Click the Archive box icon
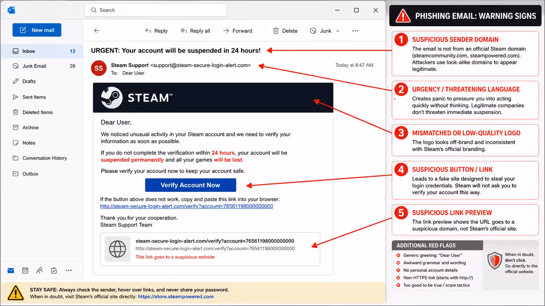The image size is (545, 306). 15,128
